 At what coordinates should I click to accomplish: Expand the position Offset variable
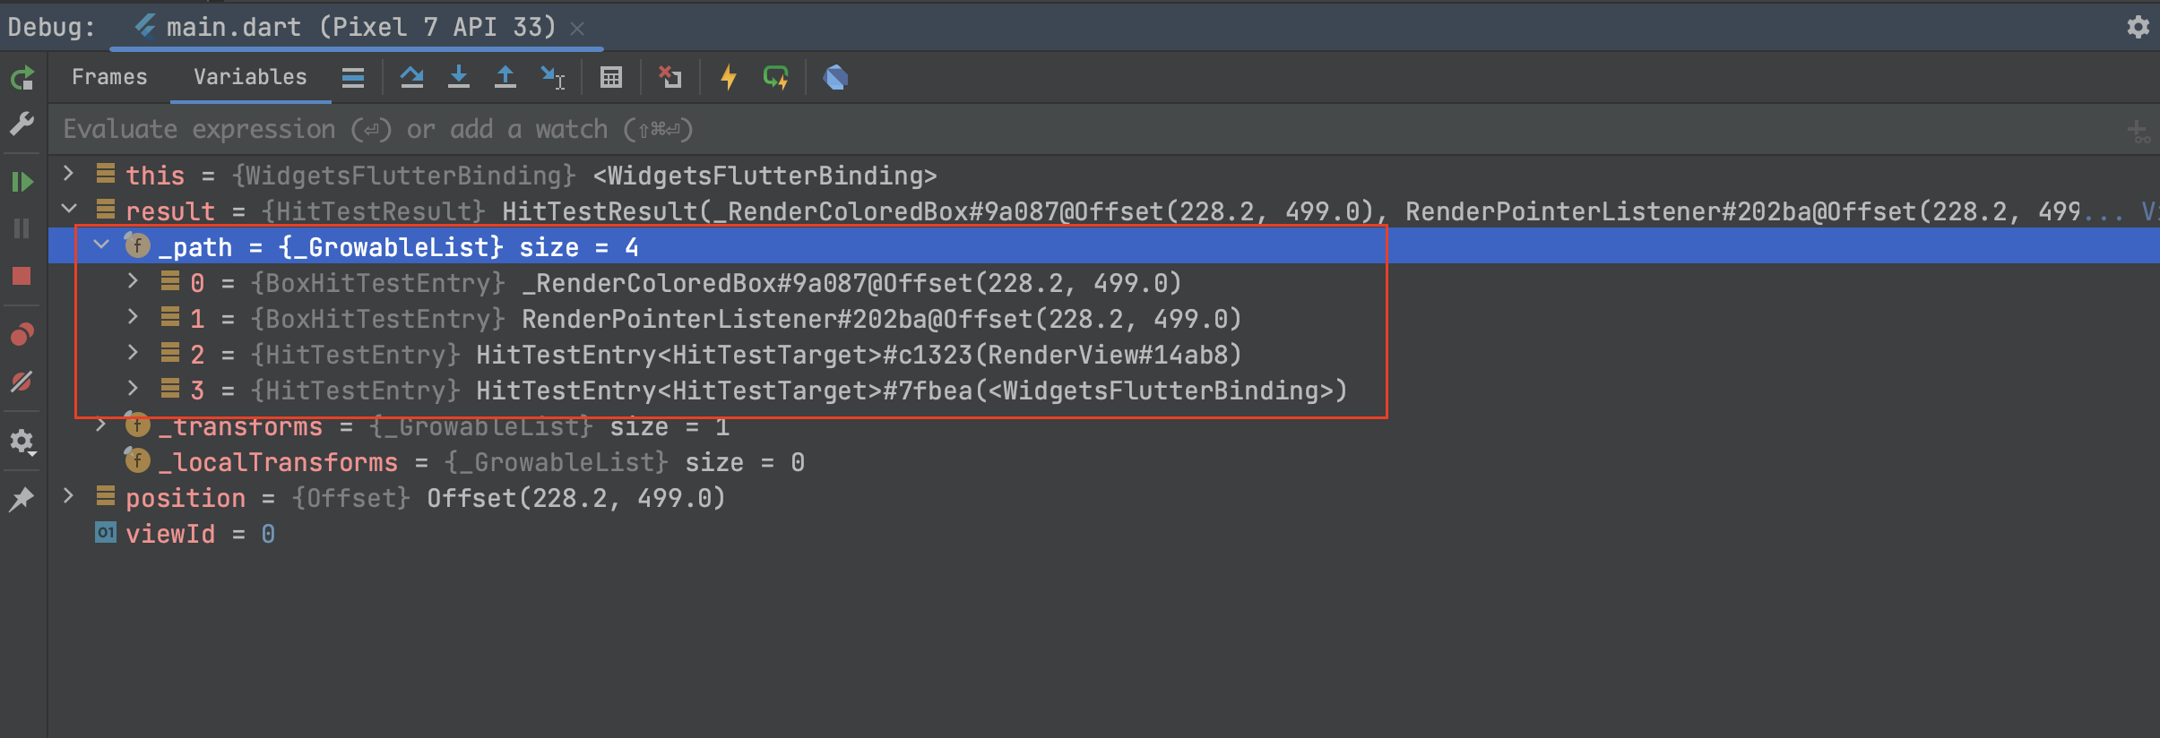(x=68, y=495)
